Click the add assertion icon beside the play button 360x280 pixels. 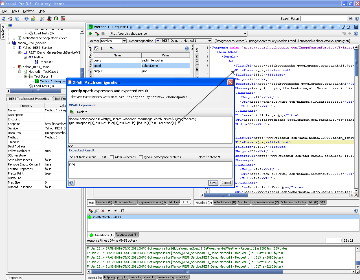[97, 34]
